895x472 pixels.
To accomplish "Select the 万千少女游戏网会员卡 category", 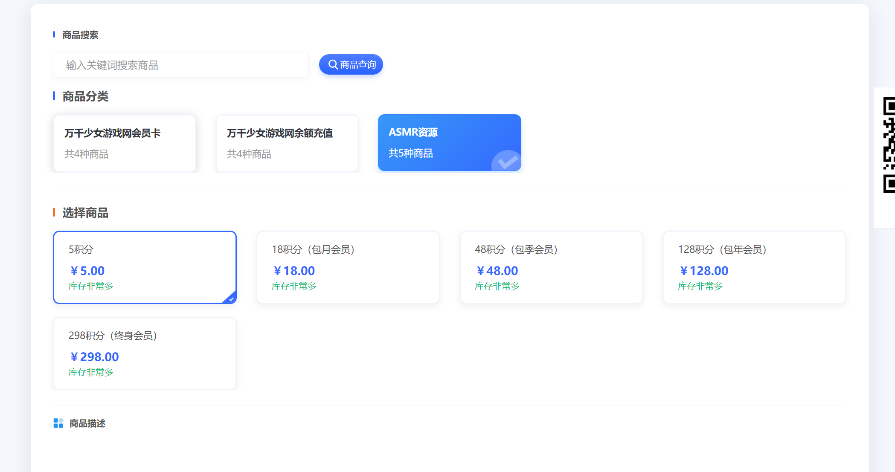I will tap(124, 143).
